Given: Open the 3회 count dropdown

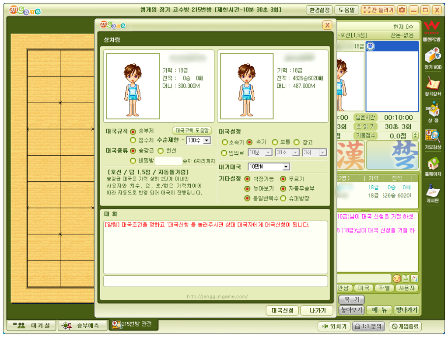Looking at the screenshot, I should (315, 153).
